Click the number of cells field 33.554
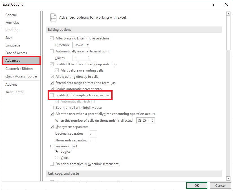 click(143, 120)
